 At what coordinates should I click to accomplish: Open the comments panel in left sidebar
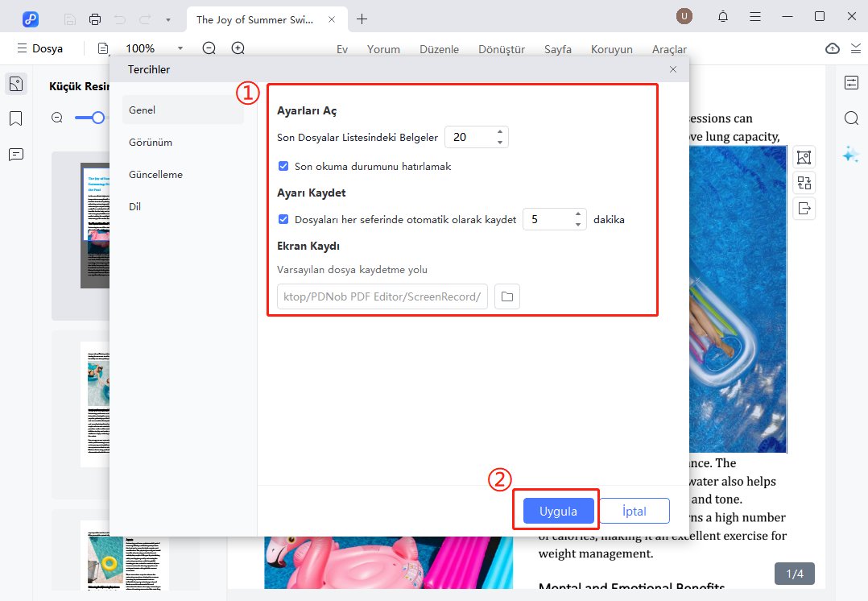tap(15, 155)
